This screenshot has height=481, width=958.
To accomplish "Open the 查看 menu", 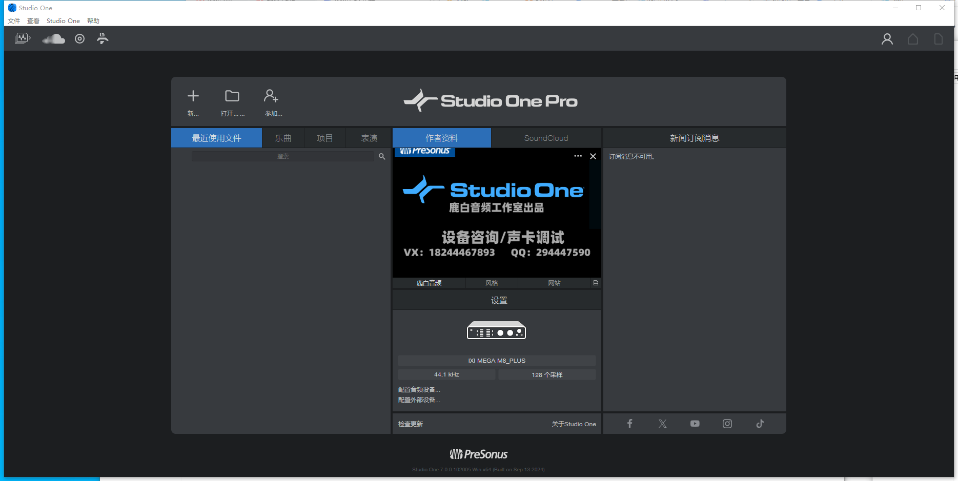I will [x=33, y=21].
